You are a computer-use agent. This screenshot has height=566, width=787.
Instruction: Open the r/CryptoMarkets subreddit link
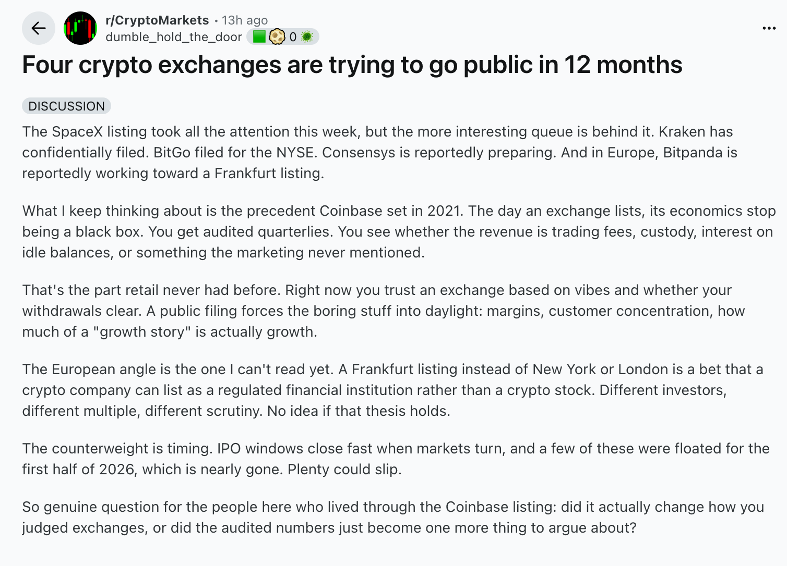[157, 20]
